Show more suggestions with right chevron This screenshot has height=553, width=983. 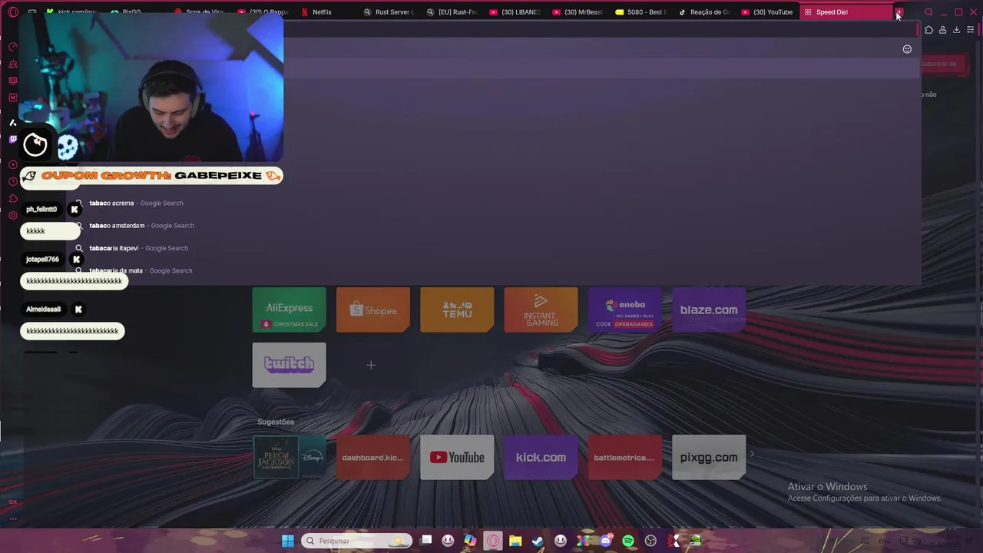[x=752, y=454]
